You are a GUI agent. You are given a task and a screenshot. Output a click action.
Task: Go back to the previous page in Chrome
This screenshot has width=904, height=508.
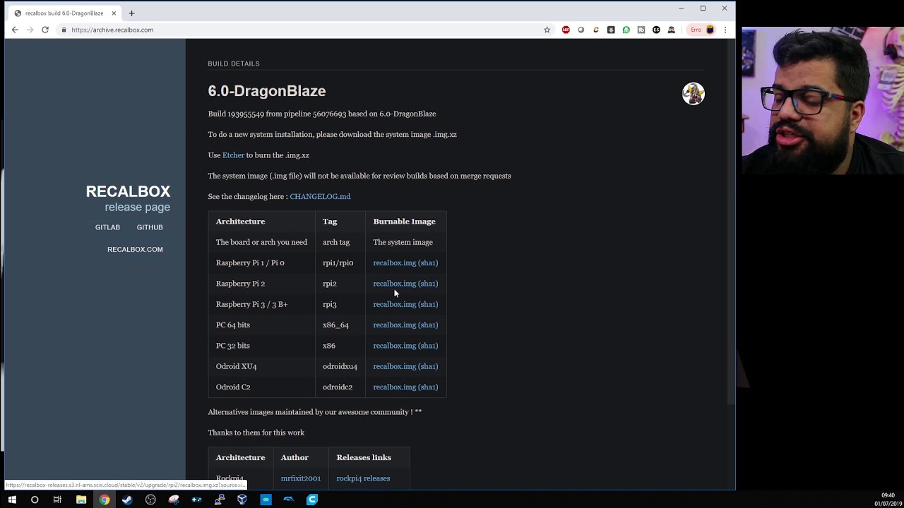[x=15, y=30]
